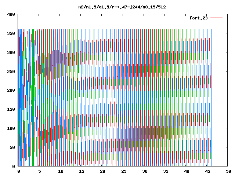Click y-axis label 400
This screenshot has height=176, width=235.
click(x=11, y=14)
